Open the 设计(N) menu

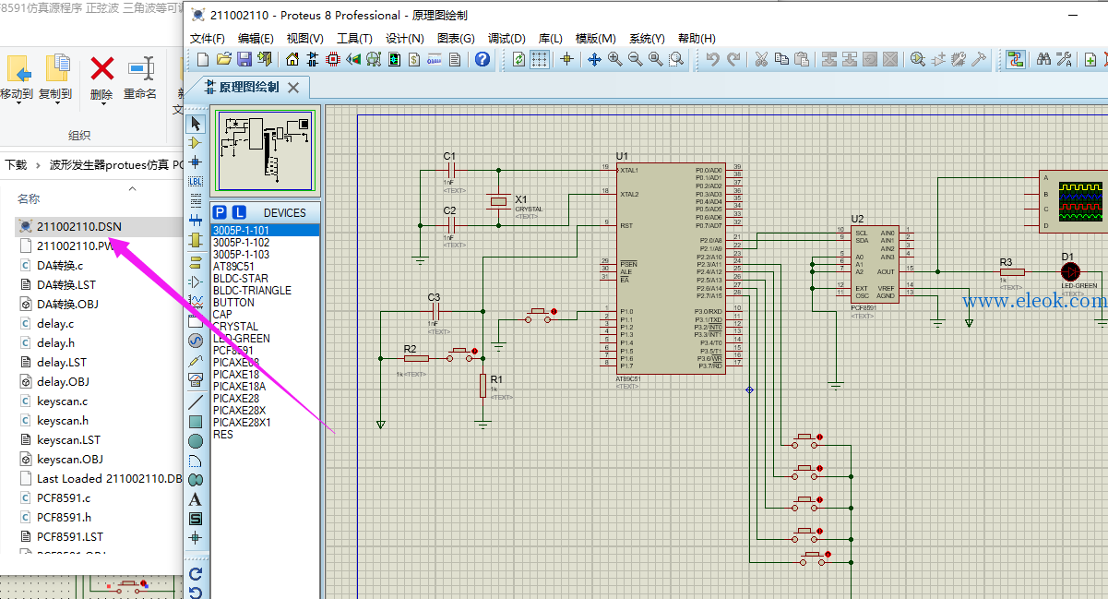(x=404, y=39)
